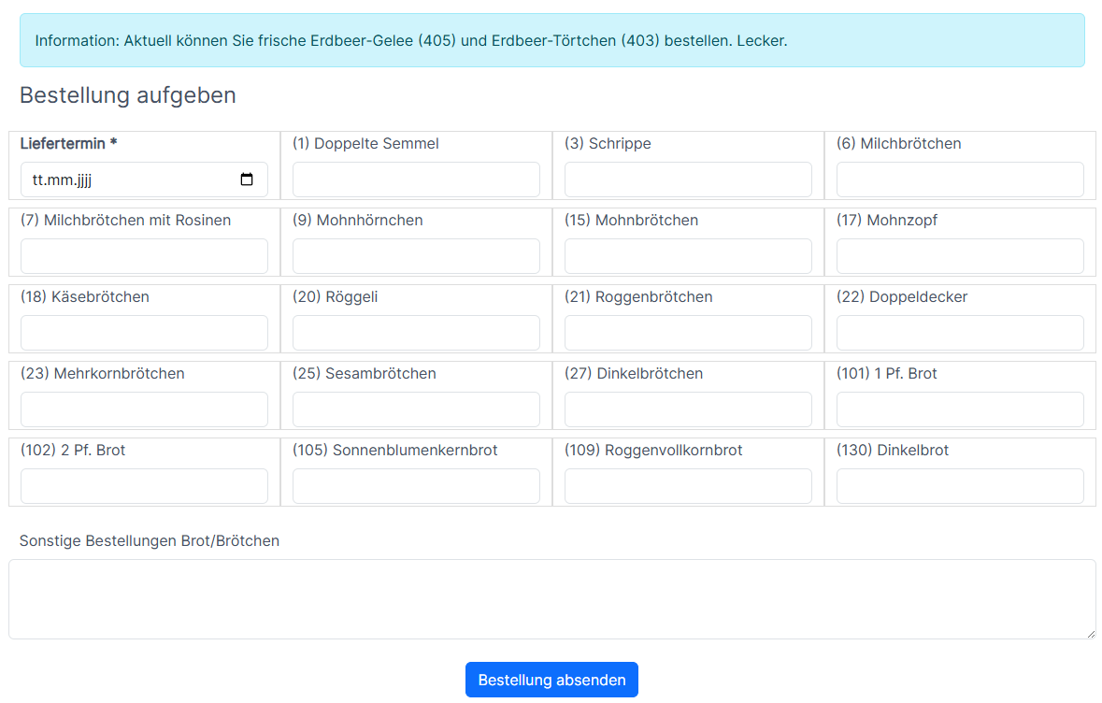Focus the Mehrkornbrötchen input box
Image resolution: width=1102 pixels, height=703 pixels.
click(144, 409)
